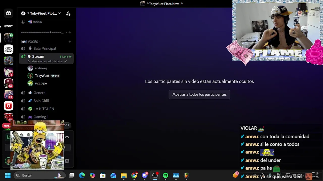Switch to Discord taskbar icon

[145, 175]
